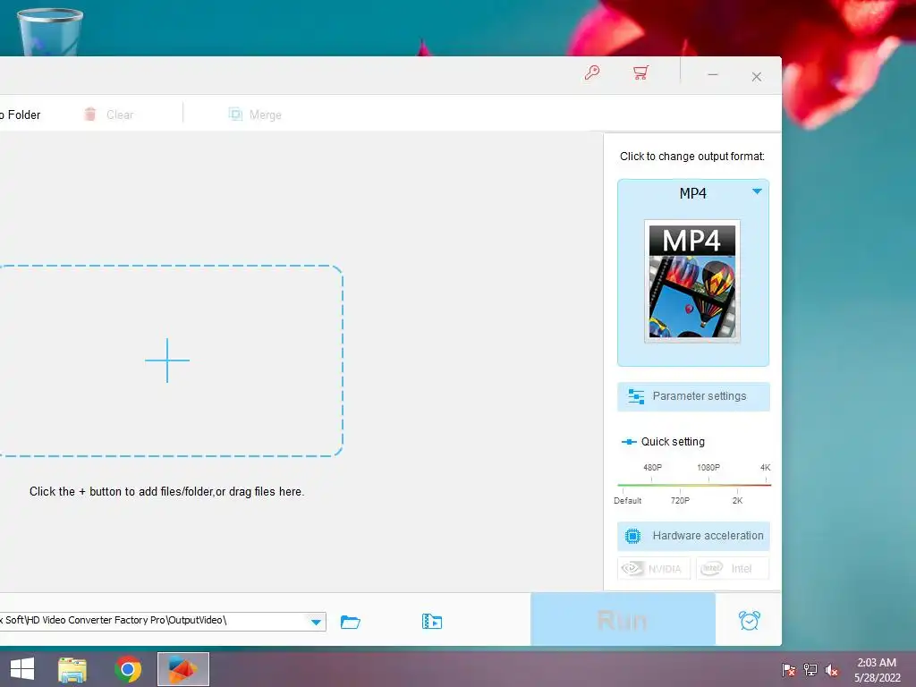Minimize the converter window
The height and width of the screenshot is (687, 916).
tap(713, 75)
